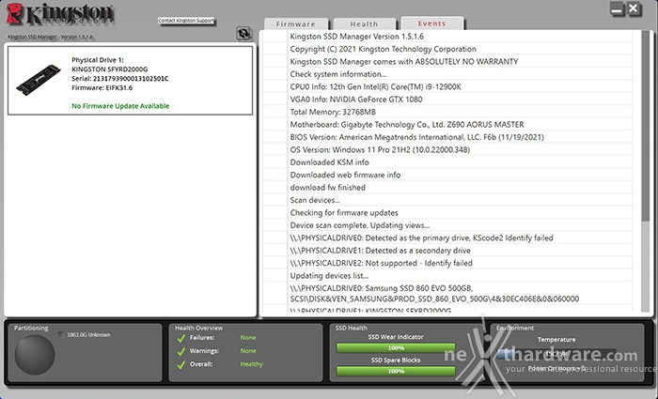This screenshot has width=658, height=399.
Task: Click the Kingston logo
Action: pyautogui.click(x=60, y=14)
